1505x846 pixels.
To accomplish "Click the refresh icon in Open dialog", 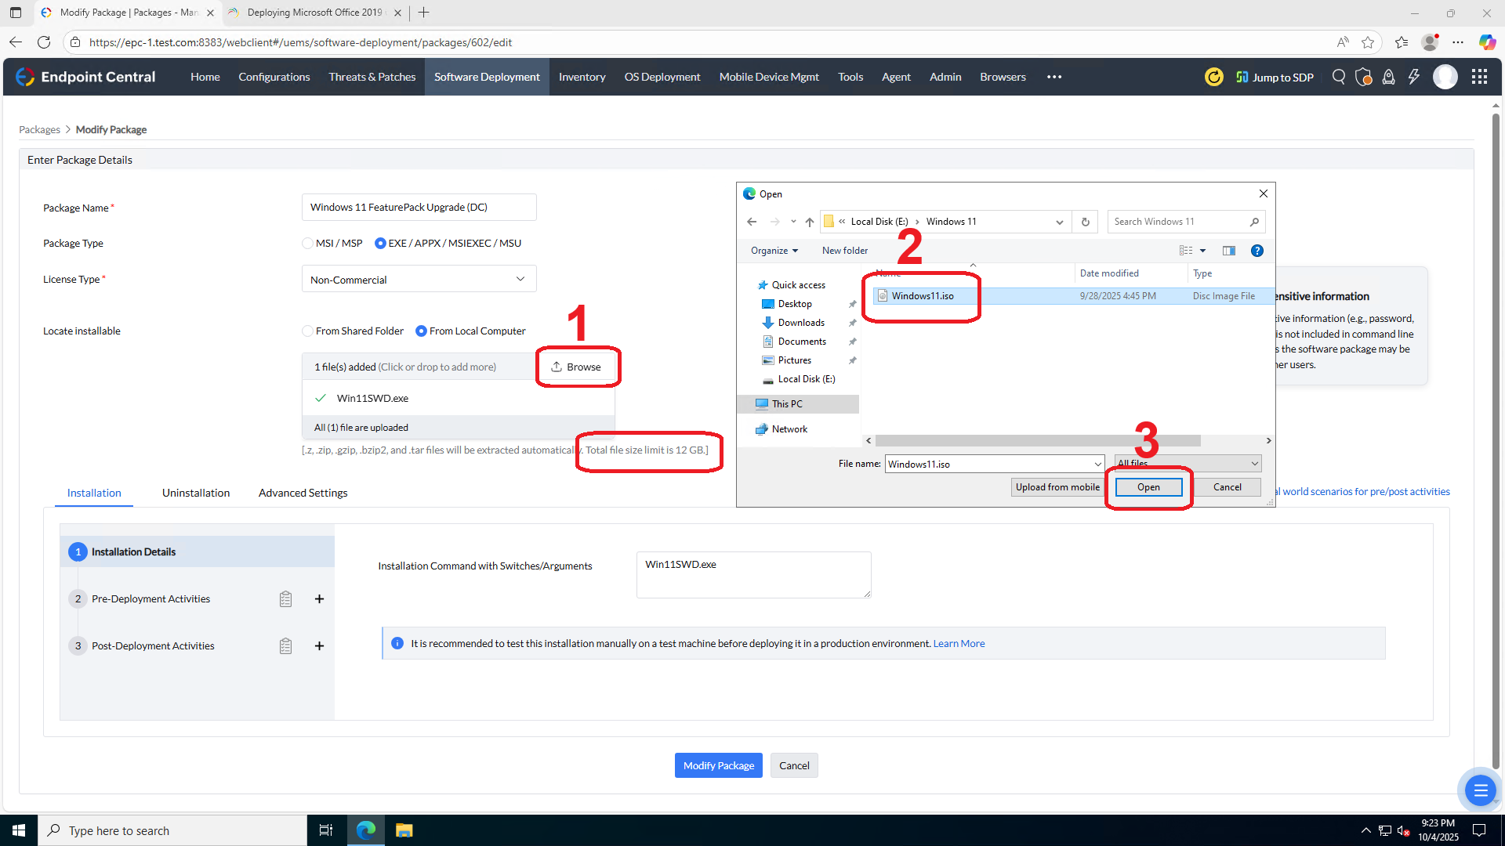I will pos(1086,222).
